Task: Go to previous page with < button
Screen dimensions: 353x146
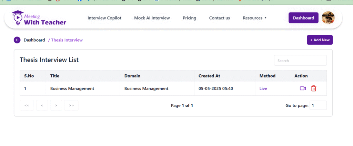Action: pyautogui.click(x=42, y=105)
